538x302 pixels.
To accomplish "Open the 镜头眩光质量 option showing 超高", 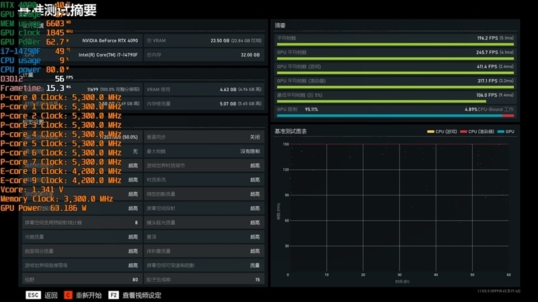I will 204,222.
